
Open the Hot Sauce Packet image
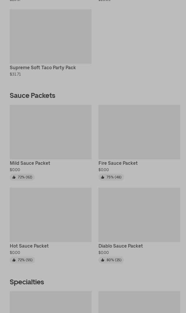click(51, 215)
